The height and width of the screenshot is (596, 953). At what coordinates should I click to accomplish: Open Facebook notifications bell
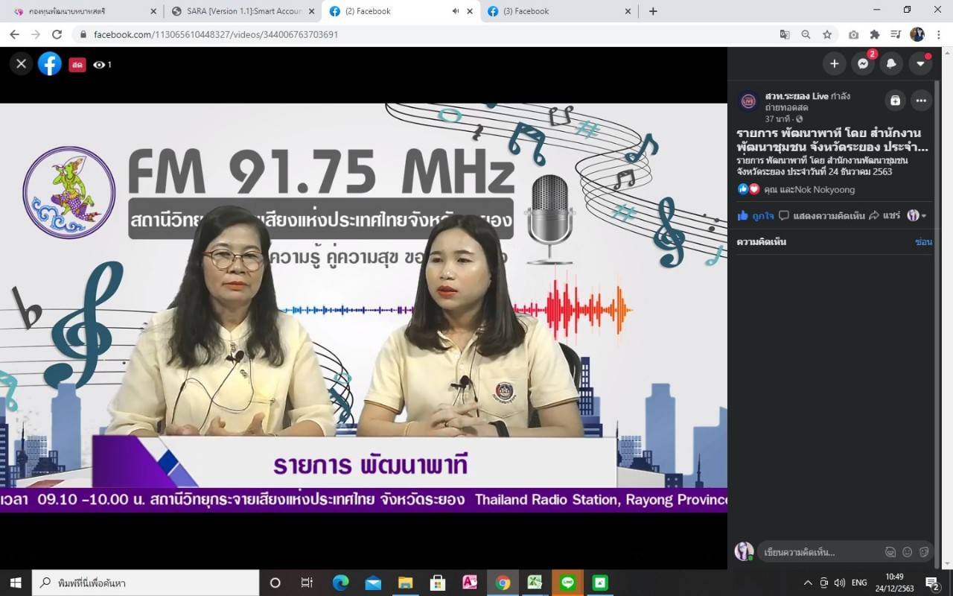tap(891, 64)
